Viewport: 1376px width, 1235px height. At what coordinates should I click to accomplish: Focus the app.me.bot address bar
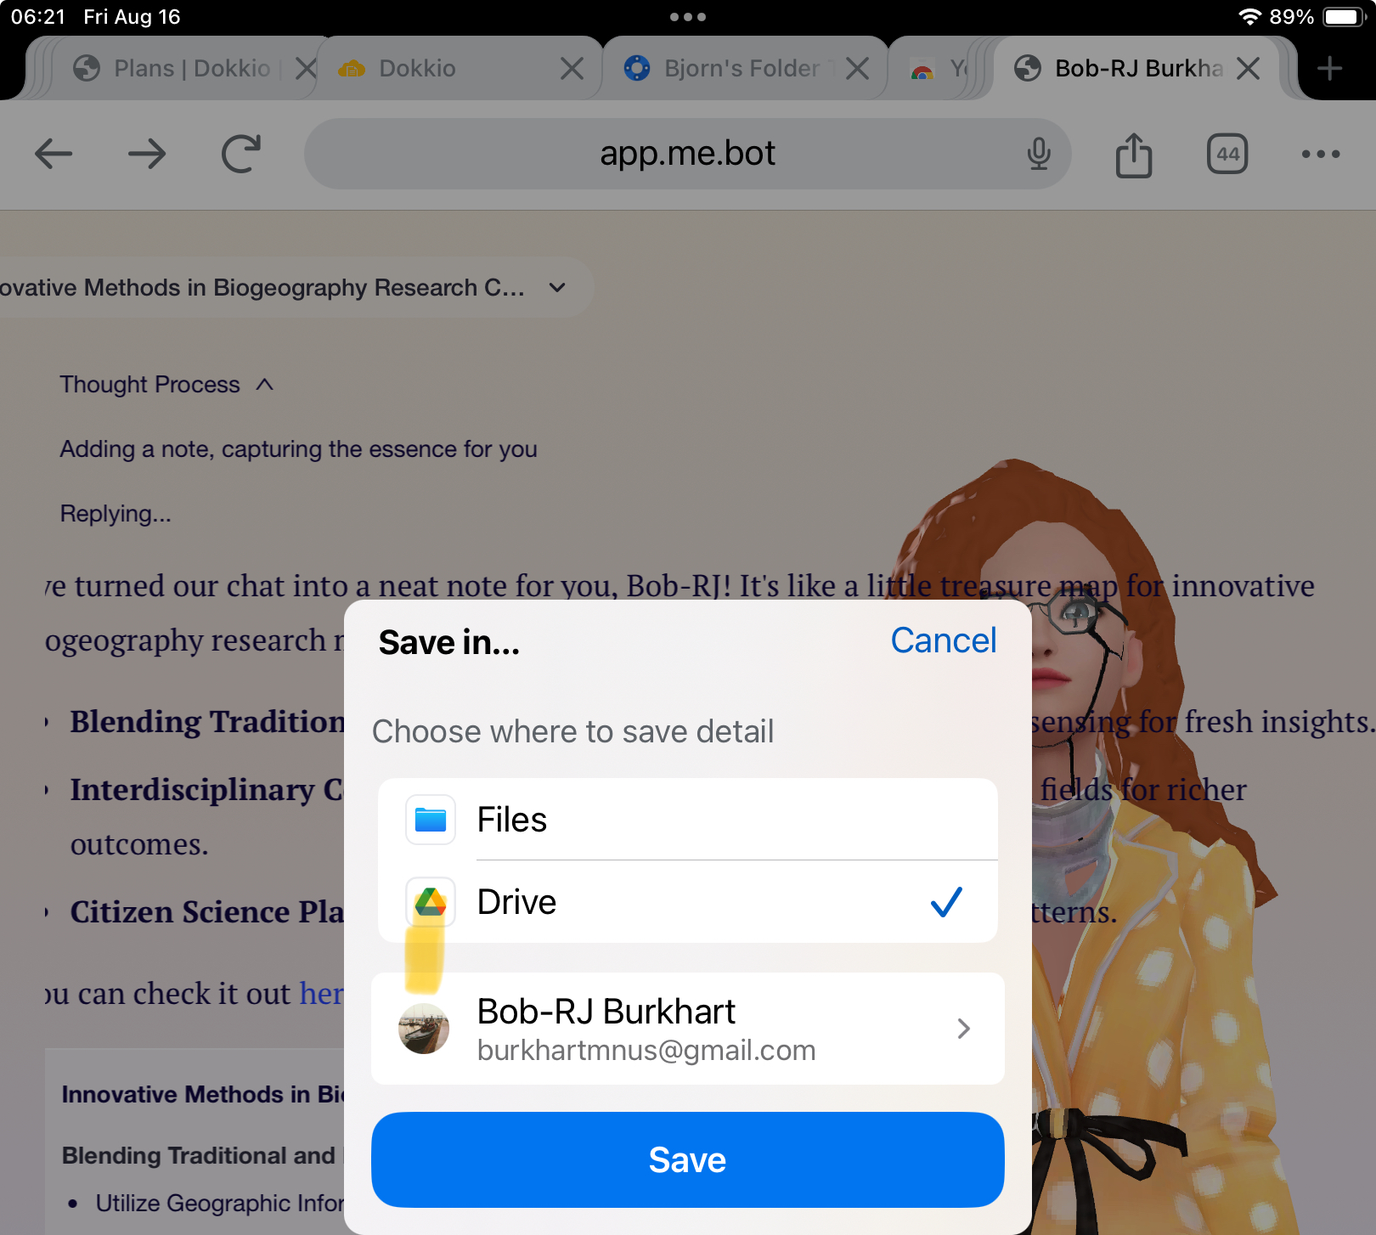pos(687,154)
